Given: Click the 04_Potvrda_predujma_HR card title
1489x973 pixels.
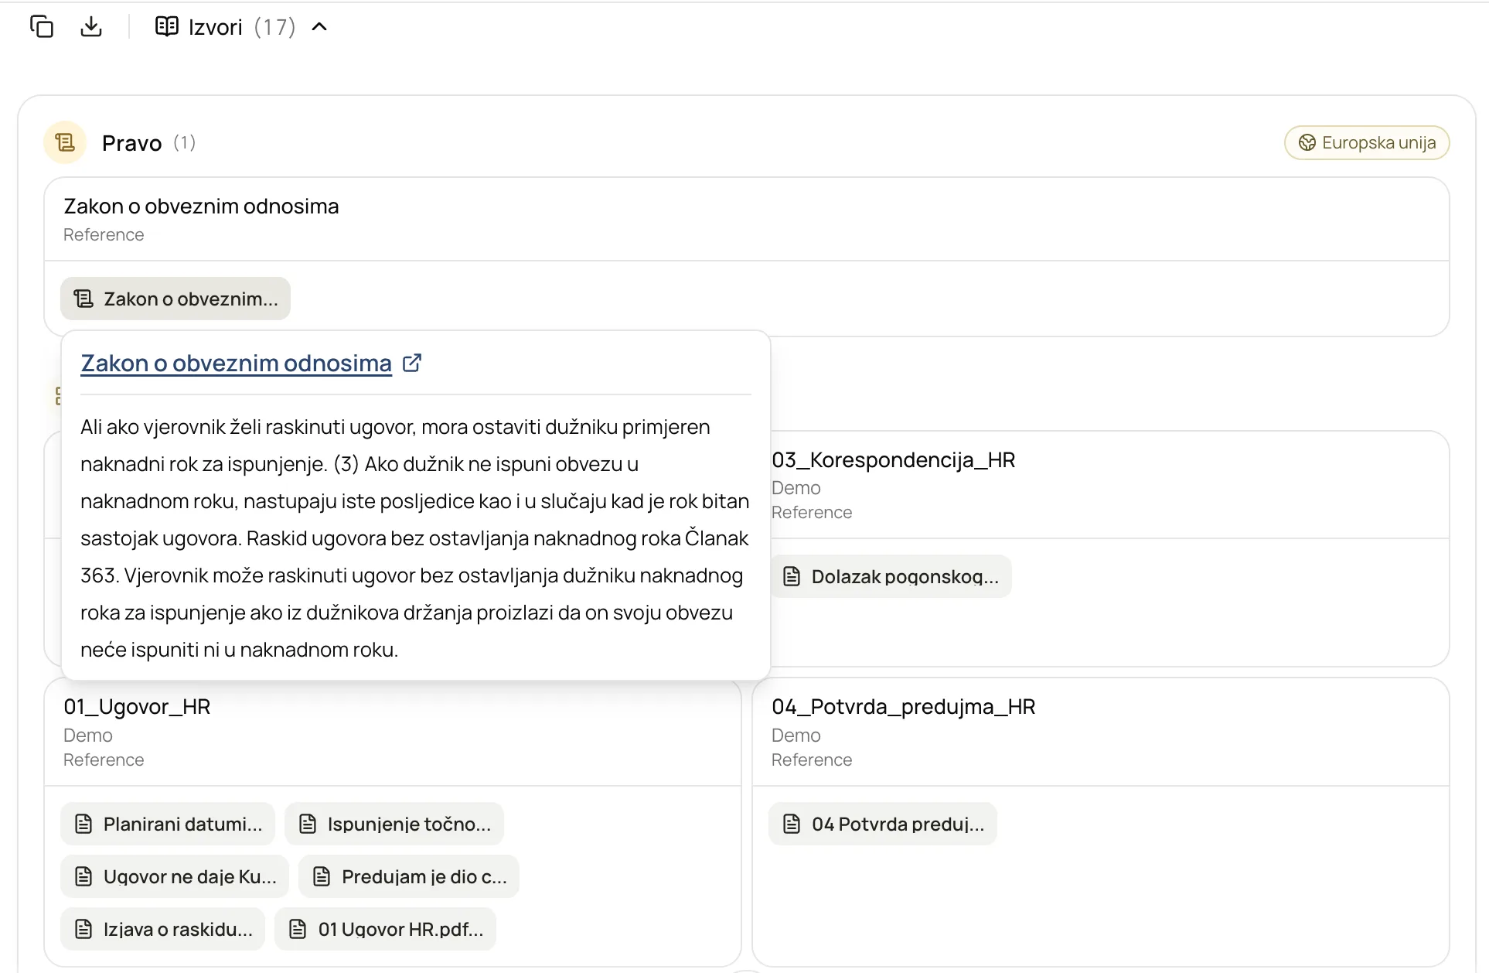Looking at the screenshot, I should point(904,707).
